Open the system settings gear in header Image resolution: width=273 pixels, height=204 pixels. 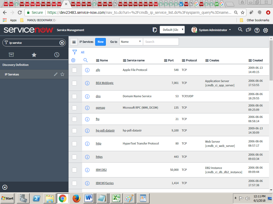[265, 30]
